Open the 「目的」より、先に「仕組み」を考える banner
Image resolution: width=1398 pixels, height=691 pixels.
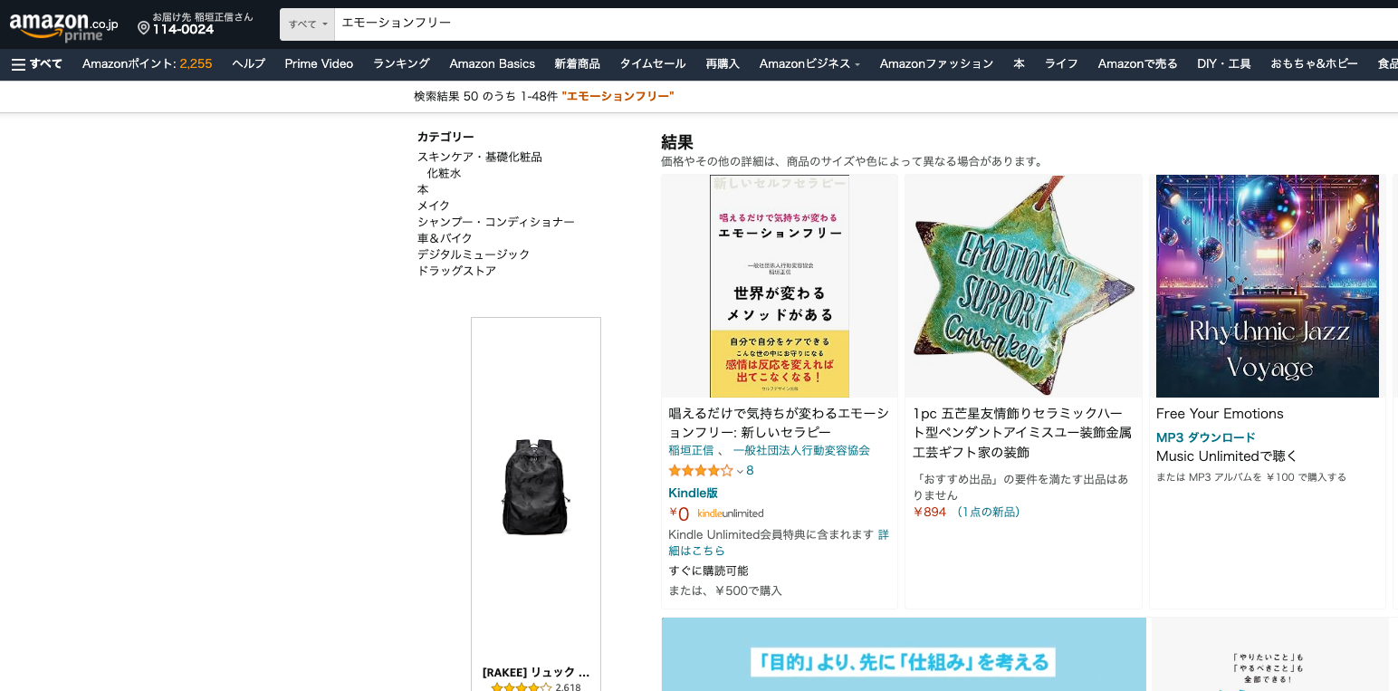click(904, 654)
